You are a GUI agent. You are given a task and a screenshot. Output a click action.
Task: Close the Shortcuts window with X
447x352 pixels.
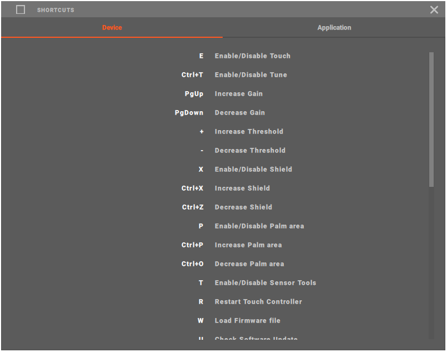click(x=434, y=9)
